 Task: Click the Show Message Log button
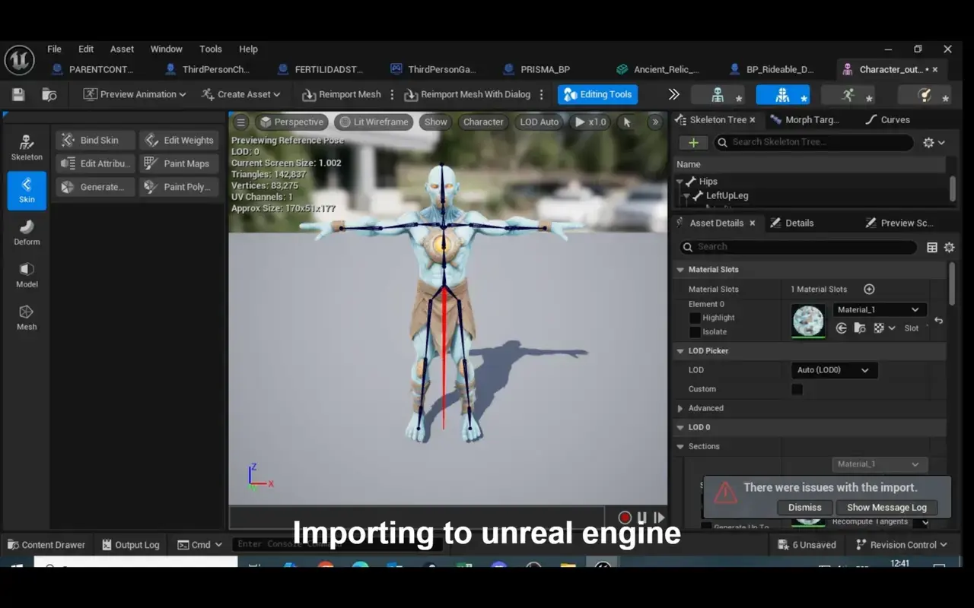(887, 507)
